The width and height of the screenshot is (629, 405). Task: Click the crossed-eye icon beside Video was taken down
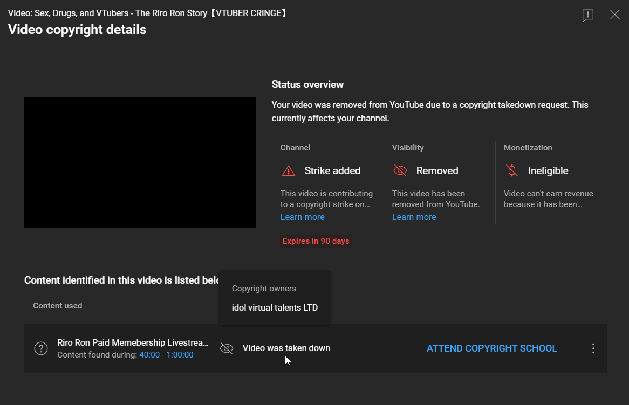[227, 348]
